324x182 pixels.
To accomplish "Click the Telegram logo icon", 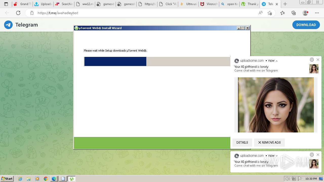I will click(8, 25).
